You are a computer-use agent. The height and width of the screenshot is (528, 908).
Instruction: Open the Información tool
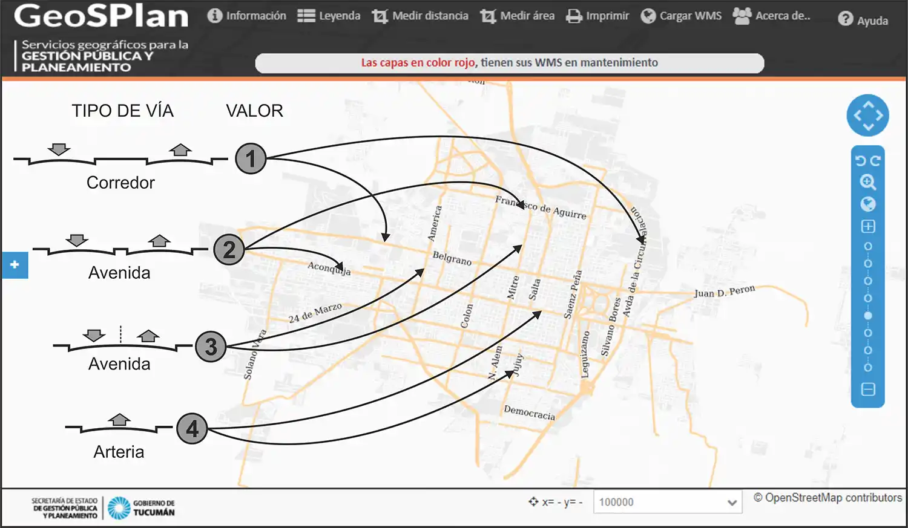246,16
